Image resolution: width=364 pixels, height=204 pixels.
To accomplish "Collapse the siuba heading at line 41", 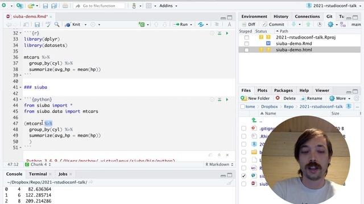I will pyautogui.click(x=20, y=87).
